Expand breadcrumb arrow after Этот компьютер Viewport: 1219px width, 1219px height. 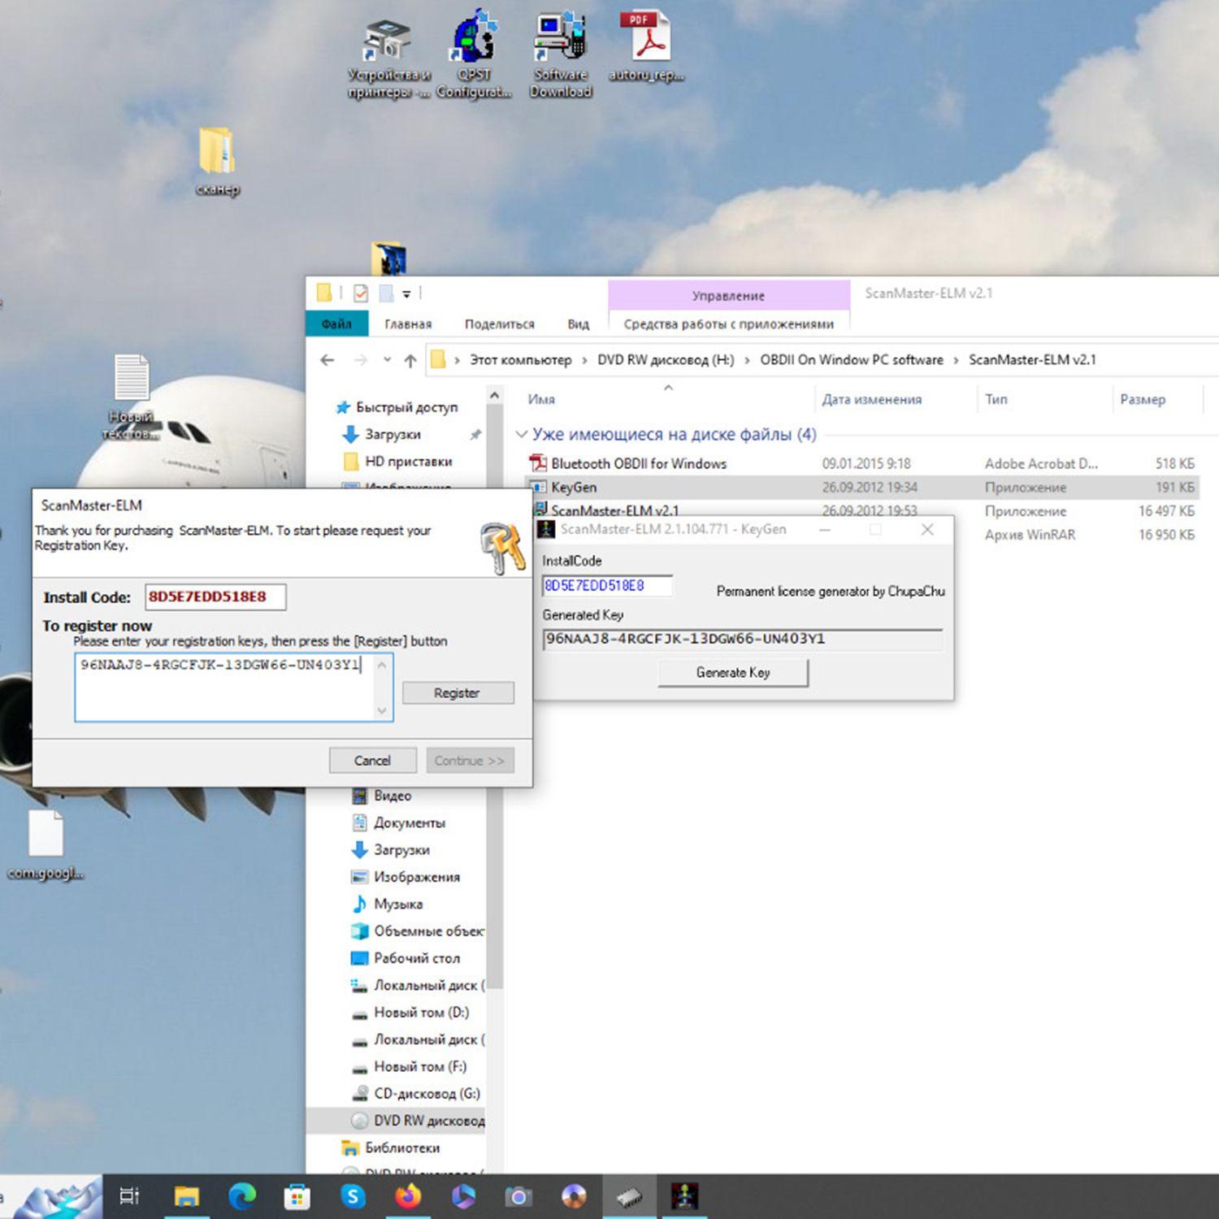[584, 360]
